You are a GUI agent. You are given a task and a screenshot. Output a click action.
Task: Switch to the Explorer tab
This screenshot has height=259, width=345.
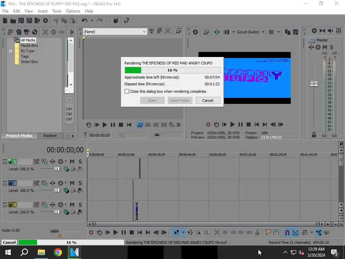point(50,136)
